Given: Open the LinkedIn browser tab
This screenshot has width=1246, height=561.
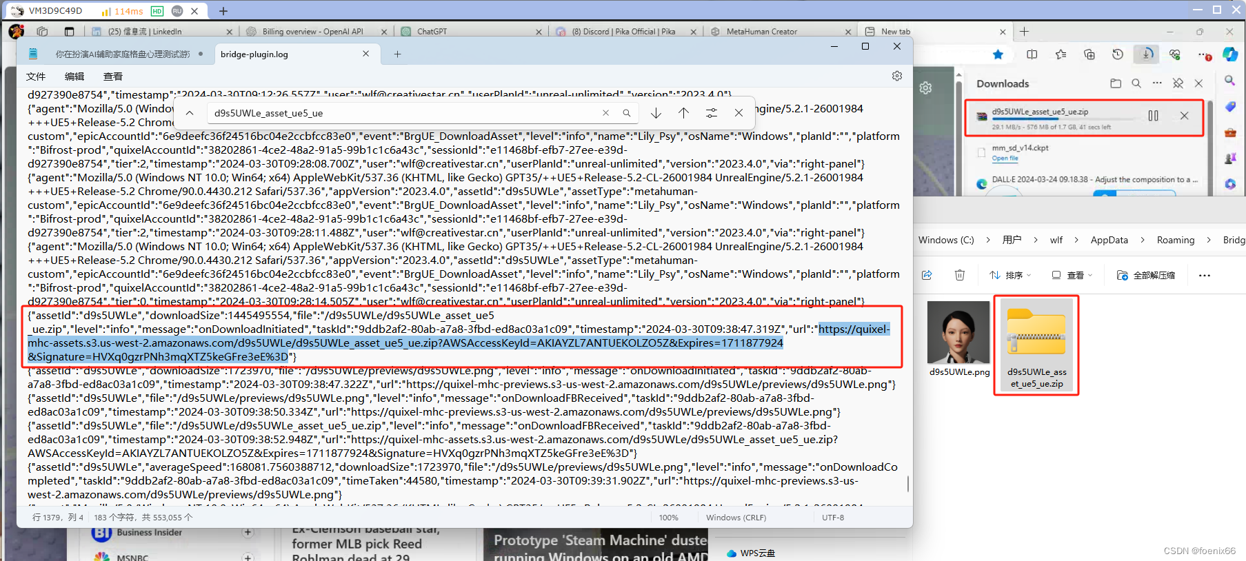Looking at the screenshot, I should [162, 31].
